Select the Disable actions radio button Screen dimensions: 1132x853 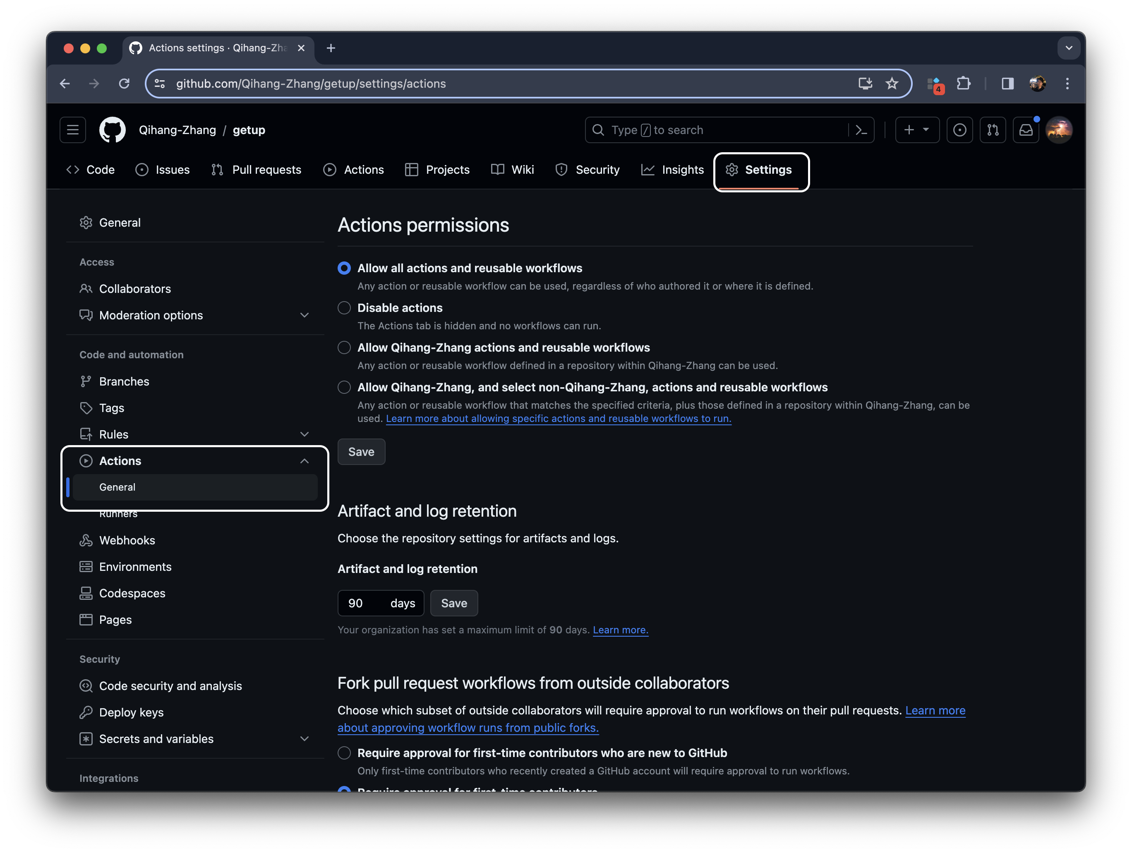point(344,307)
